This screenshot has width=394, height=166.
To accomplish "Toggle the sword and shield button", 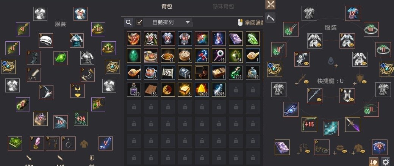I will coord(374,162).
